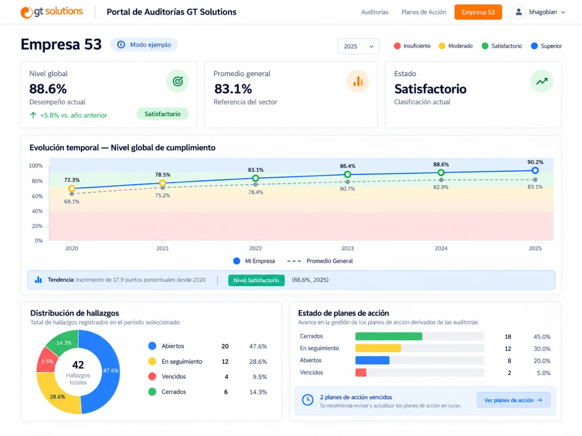Click the green up arrow beside +5.8%
The width and height of the screenshot is (582, 436).
(x=33, y=115)
